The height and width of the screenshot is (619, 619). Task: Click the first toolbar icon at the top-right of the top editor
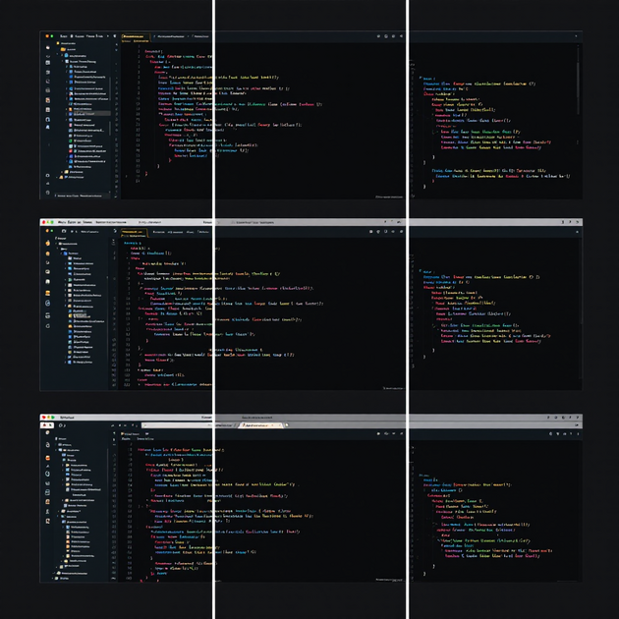(x=378, y=36)
